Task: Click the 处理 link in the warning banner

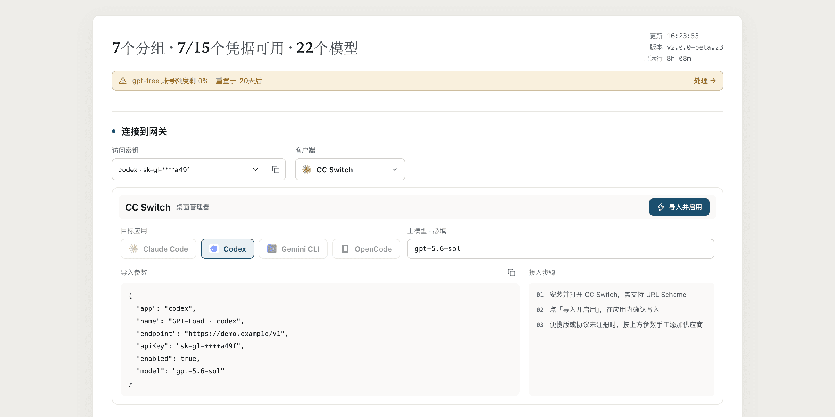Action: coord(704,81)
